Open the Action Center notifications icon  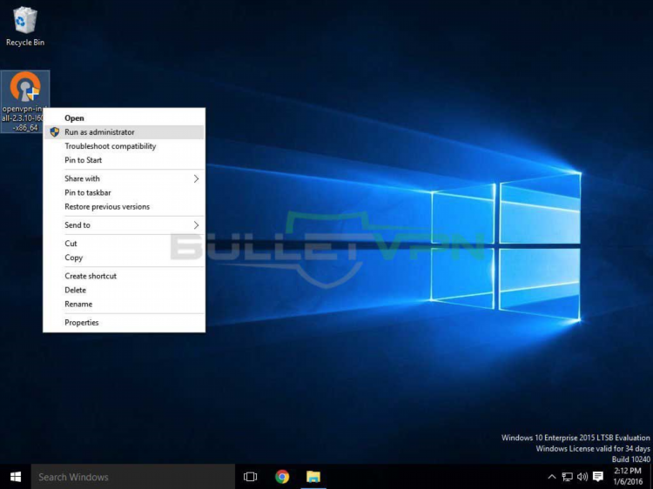click(598, 477)
